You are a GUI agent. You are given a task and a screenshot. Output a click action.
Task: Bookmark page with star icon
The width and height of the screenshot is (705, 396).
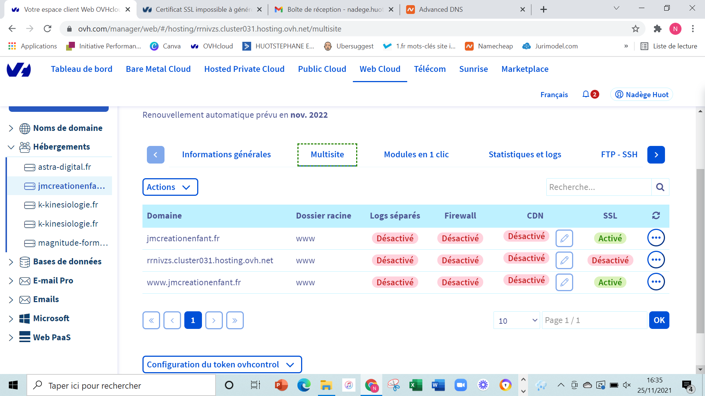click(x=636, y=29)
